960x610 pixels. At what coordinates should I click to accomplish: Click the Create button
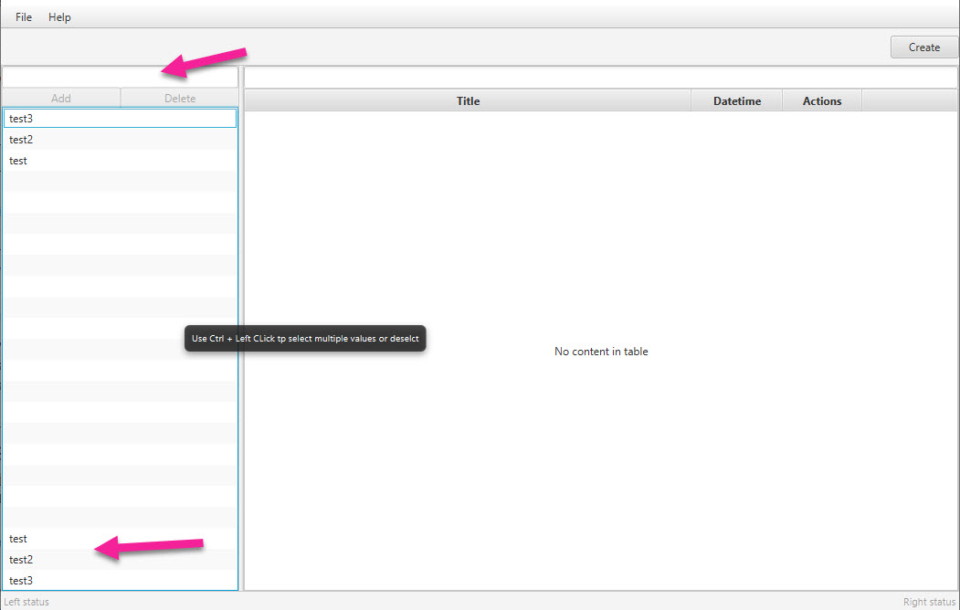tap(923, 47)
